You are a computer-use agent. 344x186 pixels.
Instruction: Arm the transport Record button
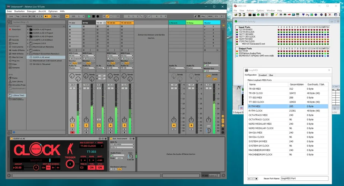pyautogui.click(x=98, y=16)
